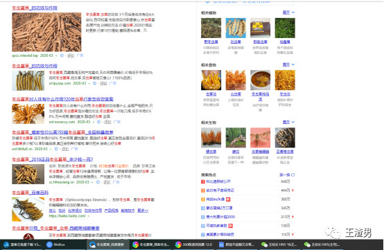The width and height of the screenshot is (384, 250).
Task: Open the last WeChat taskbar window
Action: tap(322, 244)
